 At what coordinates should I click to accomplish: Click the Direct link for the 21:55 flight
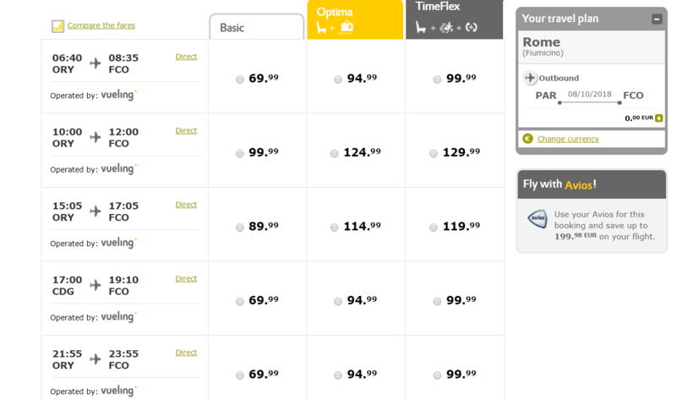(x=186, y=353)
